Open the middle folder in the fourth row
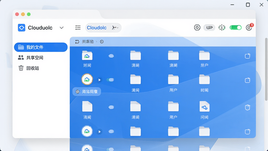This screenshot has width=268, height=151. (173, 131)
